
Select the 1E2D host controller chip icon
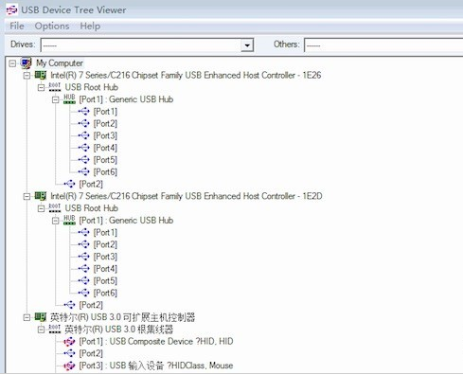(x=41, y=196)
